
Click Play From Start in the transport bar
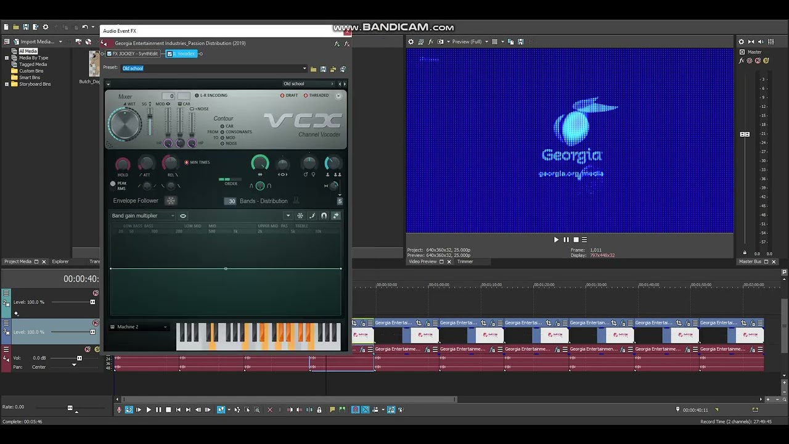pyautogui.click(x=139, y=409)
